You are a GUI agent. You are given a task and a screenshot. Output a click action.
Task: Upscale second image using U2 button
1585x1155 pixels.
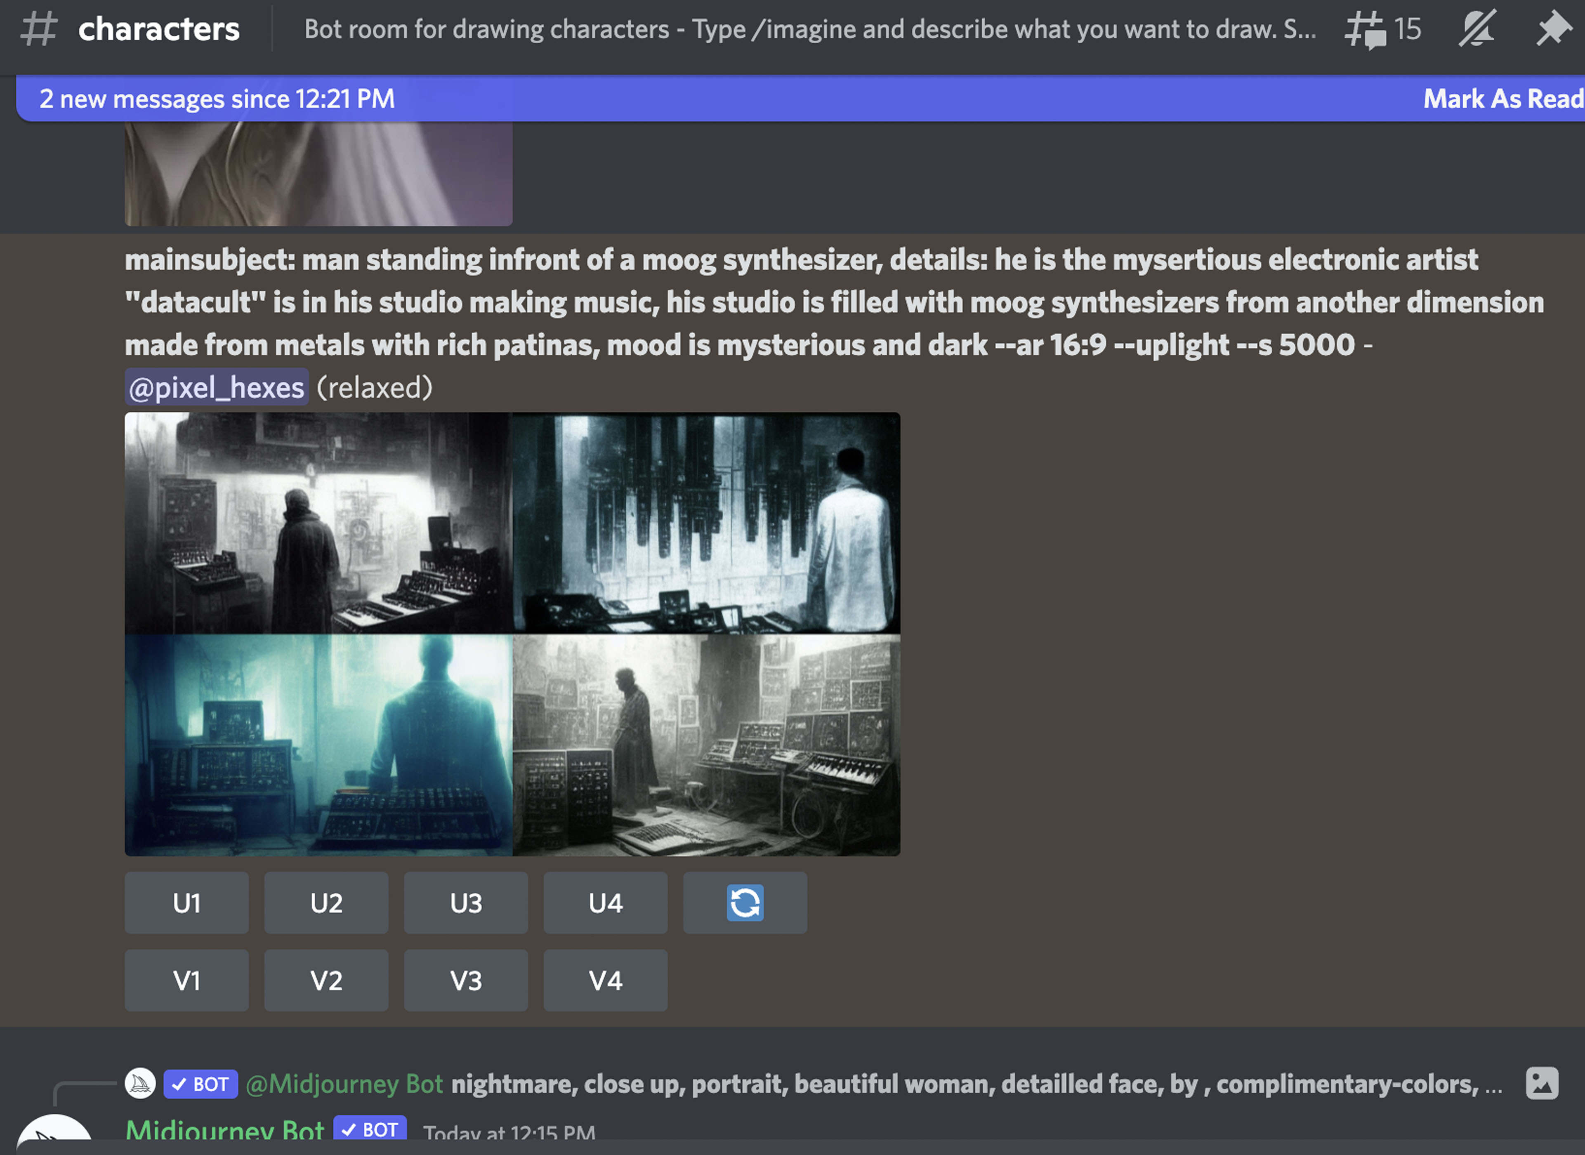326,903
